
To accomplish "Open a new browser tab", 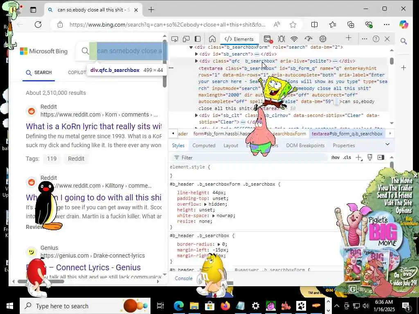I will coord(151,10).
